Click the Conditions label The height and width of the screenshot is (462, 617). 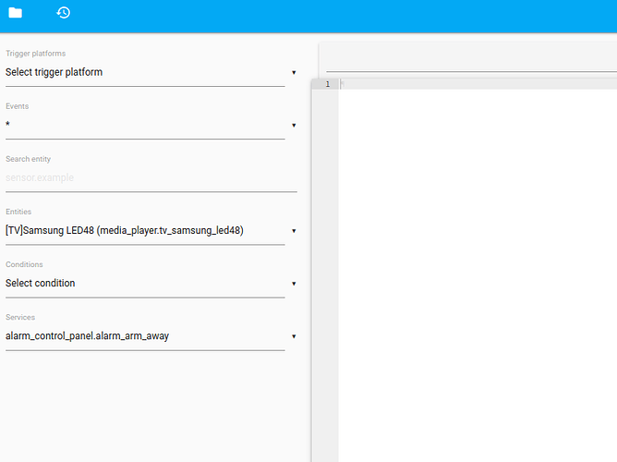(24, 264)
